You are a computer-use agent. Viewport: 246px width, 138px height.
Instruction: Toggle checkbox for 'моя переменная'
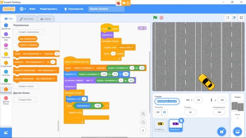(x=15, y=39)
